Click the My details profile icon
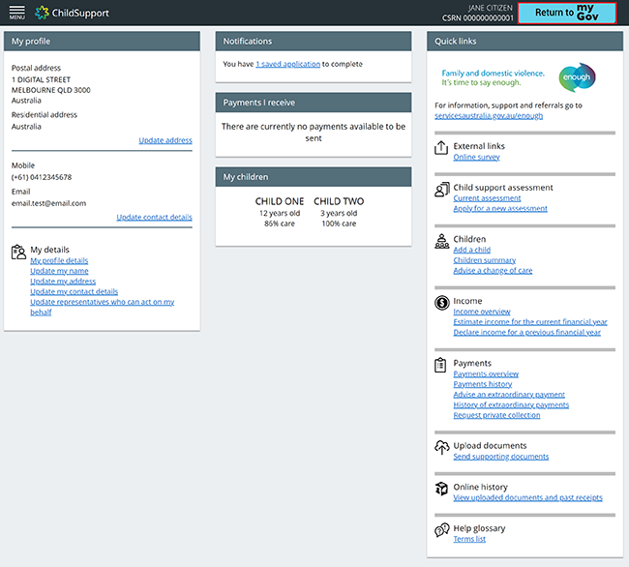Image resolution: width=629 pixels, height=567 pixels. (18, 253)
